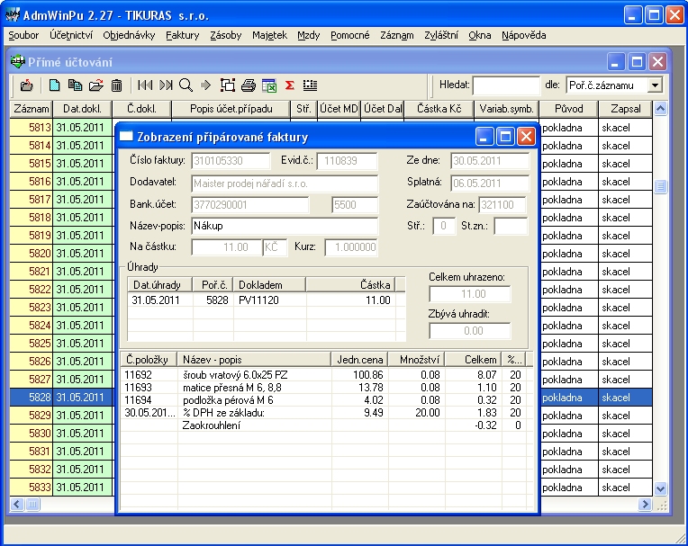Click the Číslo faktury field
The width and height of the screenshot is (688, 546).
231,161
